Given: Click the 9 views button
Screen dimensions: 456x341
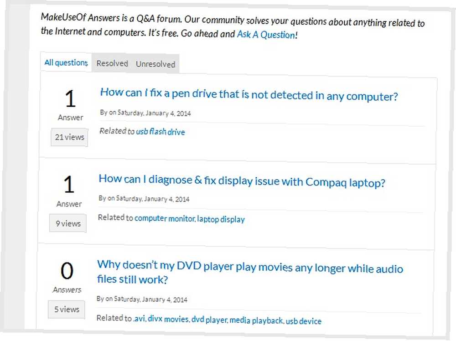Looking at the screenshot, I should tap(68, 224).
